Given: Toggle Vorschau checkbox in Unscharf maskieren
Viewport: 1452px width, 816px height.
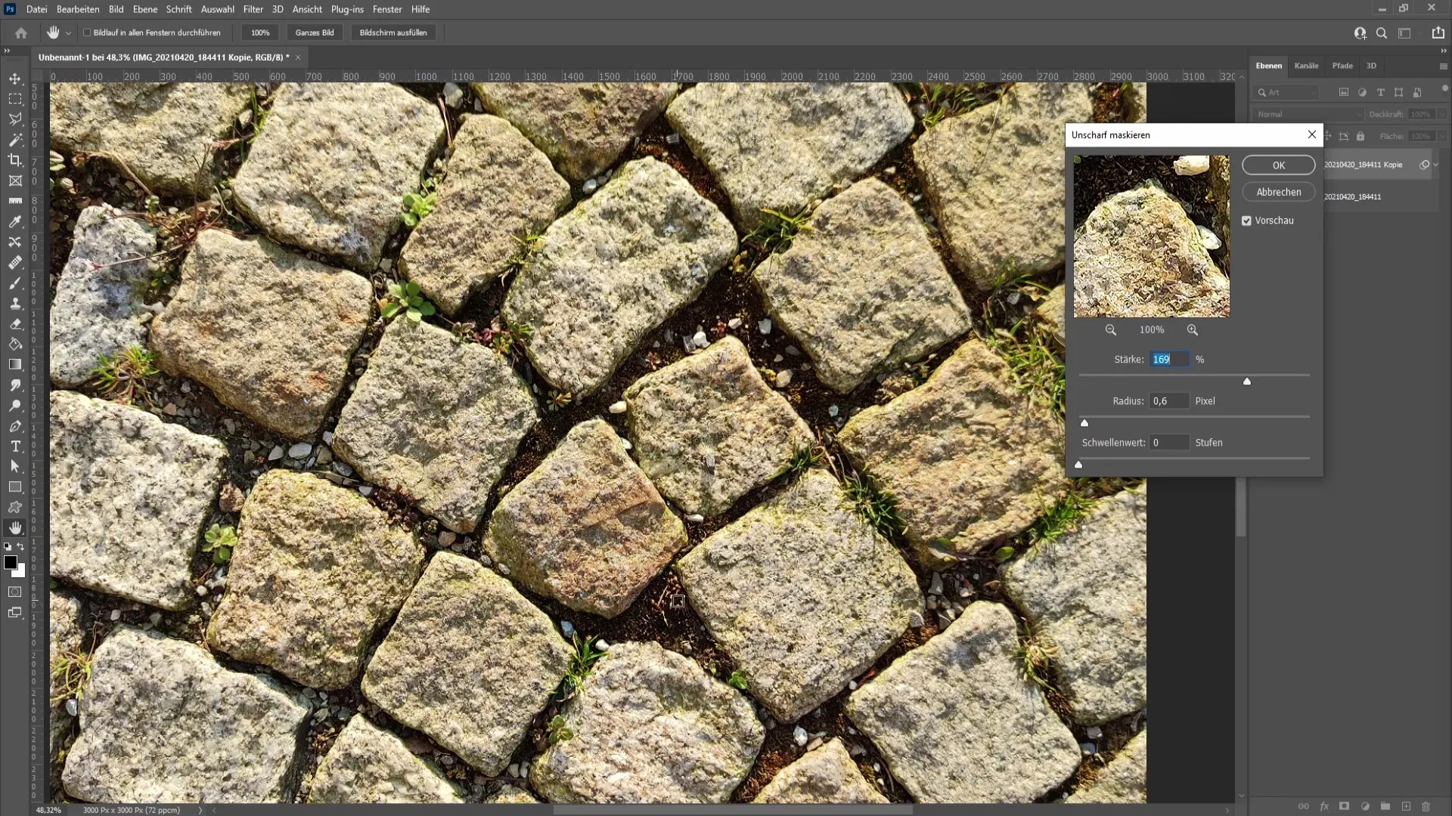Looking at the screenshot, I should [1248, 220].
